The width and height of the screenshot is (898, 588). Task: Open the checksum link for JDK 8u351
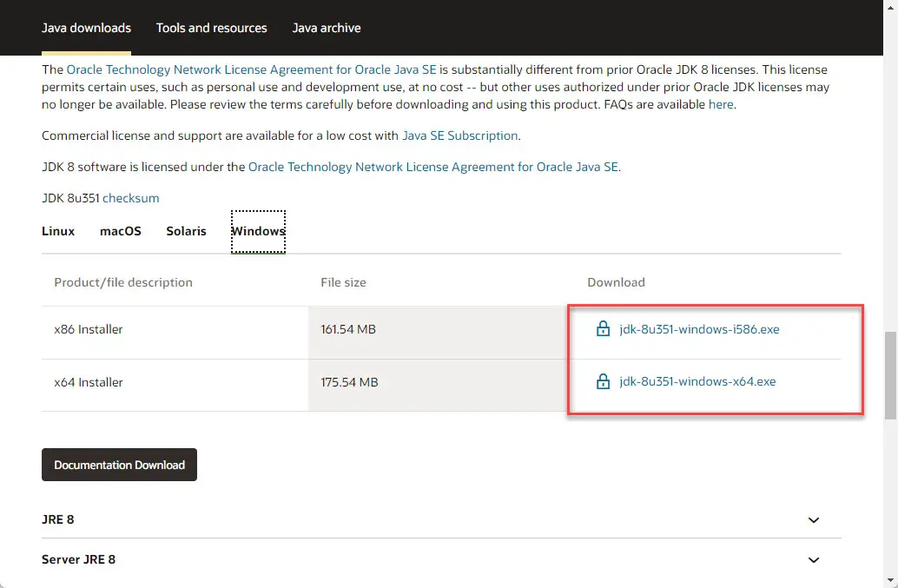click(x=131, y=198)
